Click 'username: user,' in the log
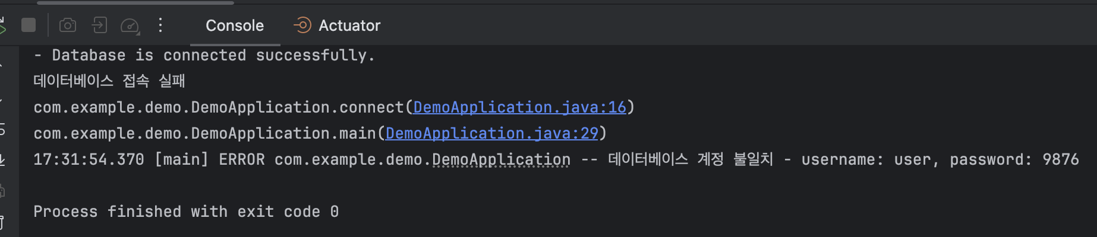1097x237 pixels. 870,159
